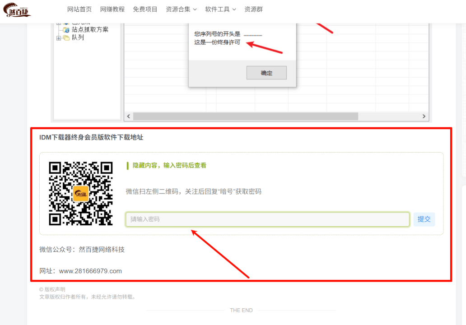466x325 pixels.
Task: Expand the 队列 tree node
Action: (x=59, y=37)
